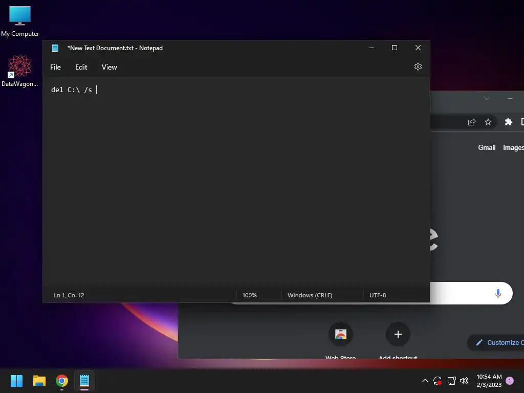
Task: Minimize the Chrome window
Action: point(510,98)
